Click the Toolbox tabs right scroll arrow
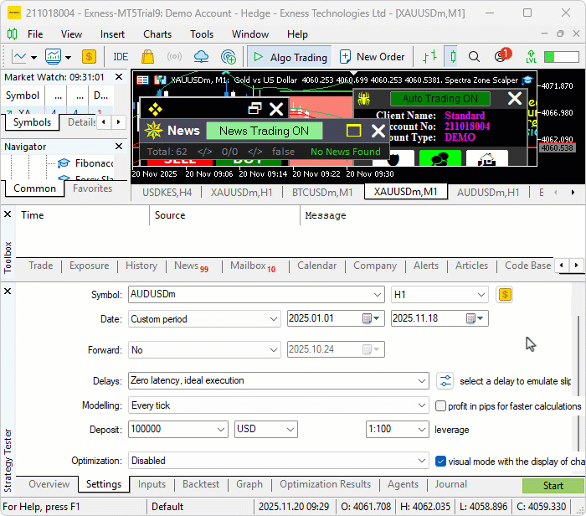Screen dimensions: 586x516 [577, 265]
